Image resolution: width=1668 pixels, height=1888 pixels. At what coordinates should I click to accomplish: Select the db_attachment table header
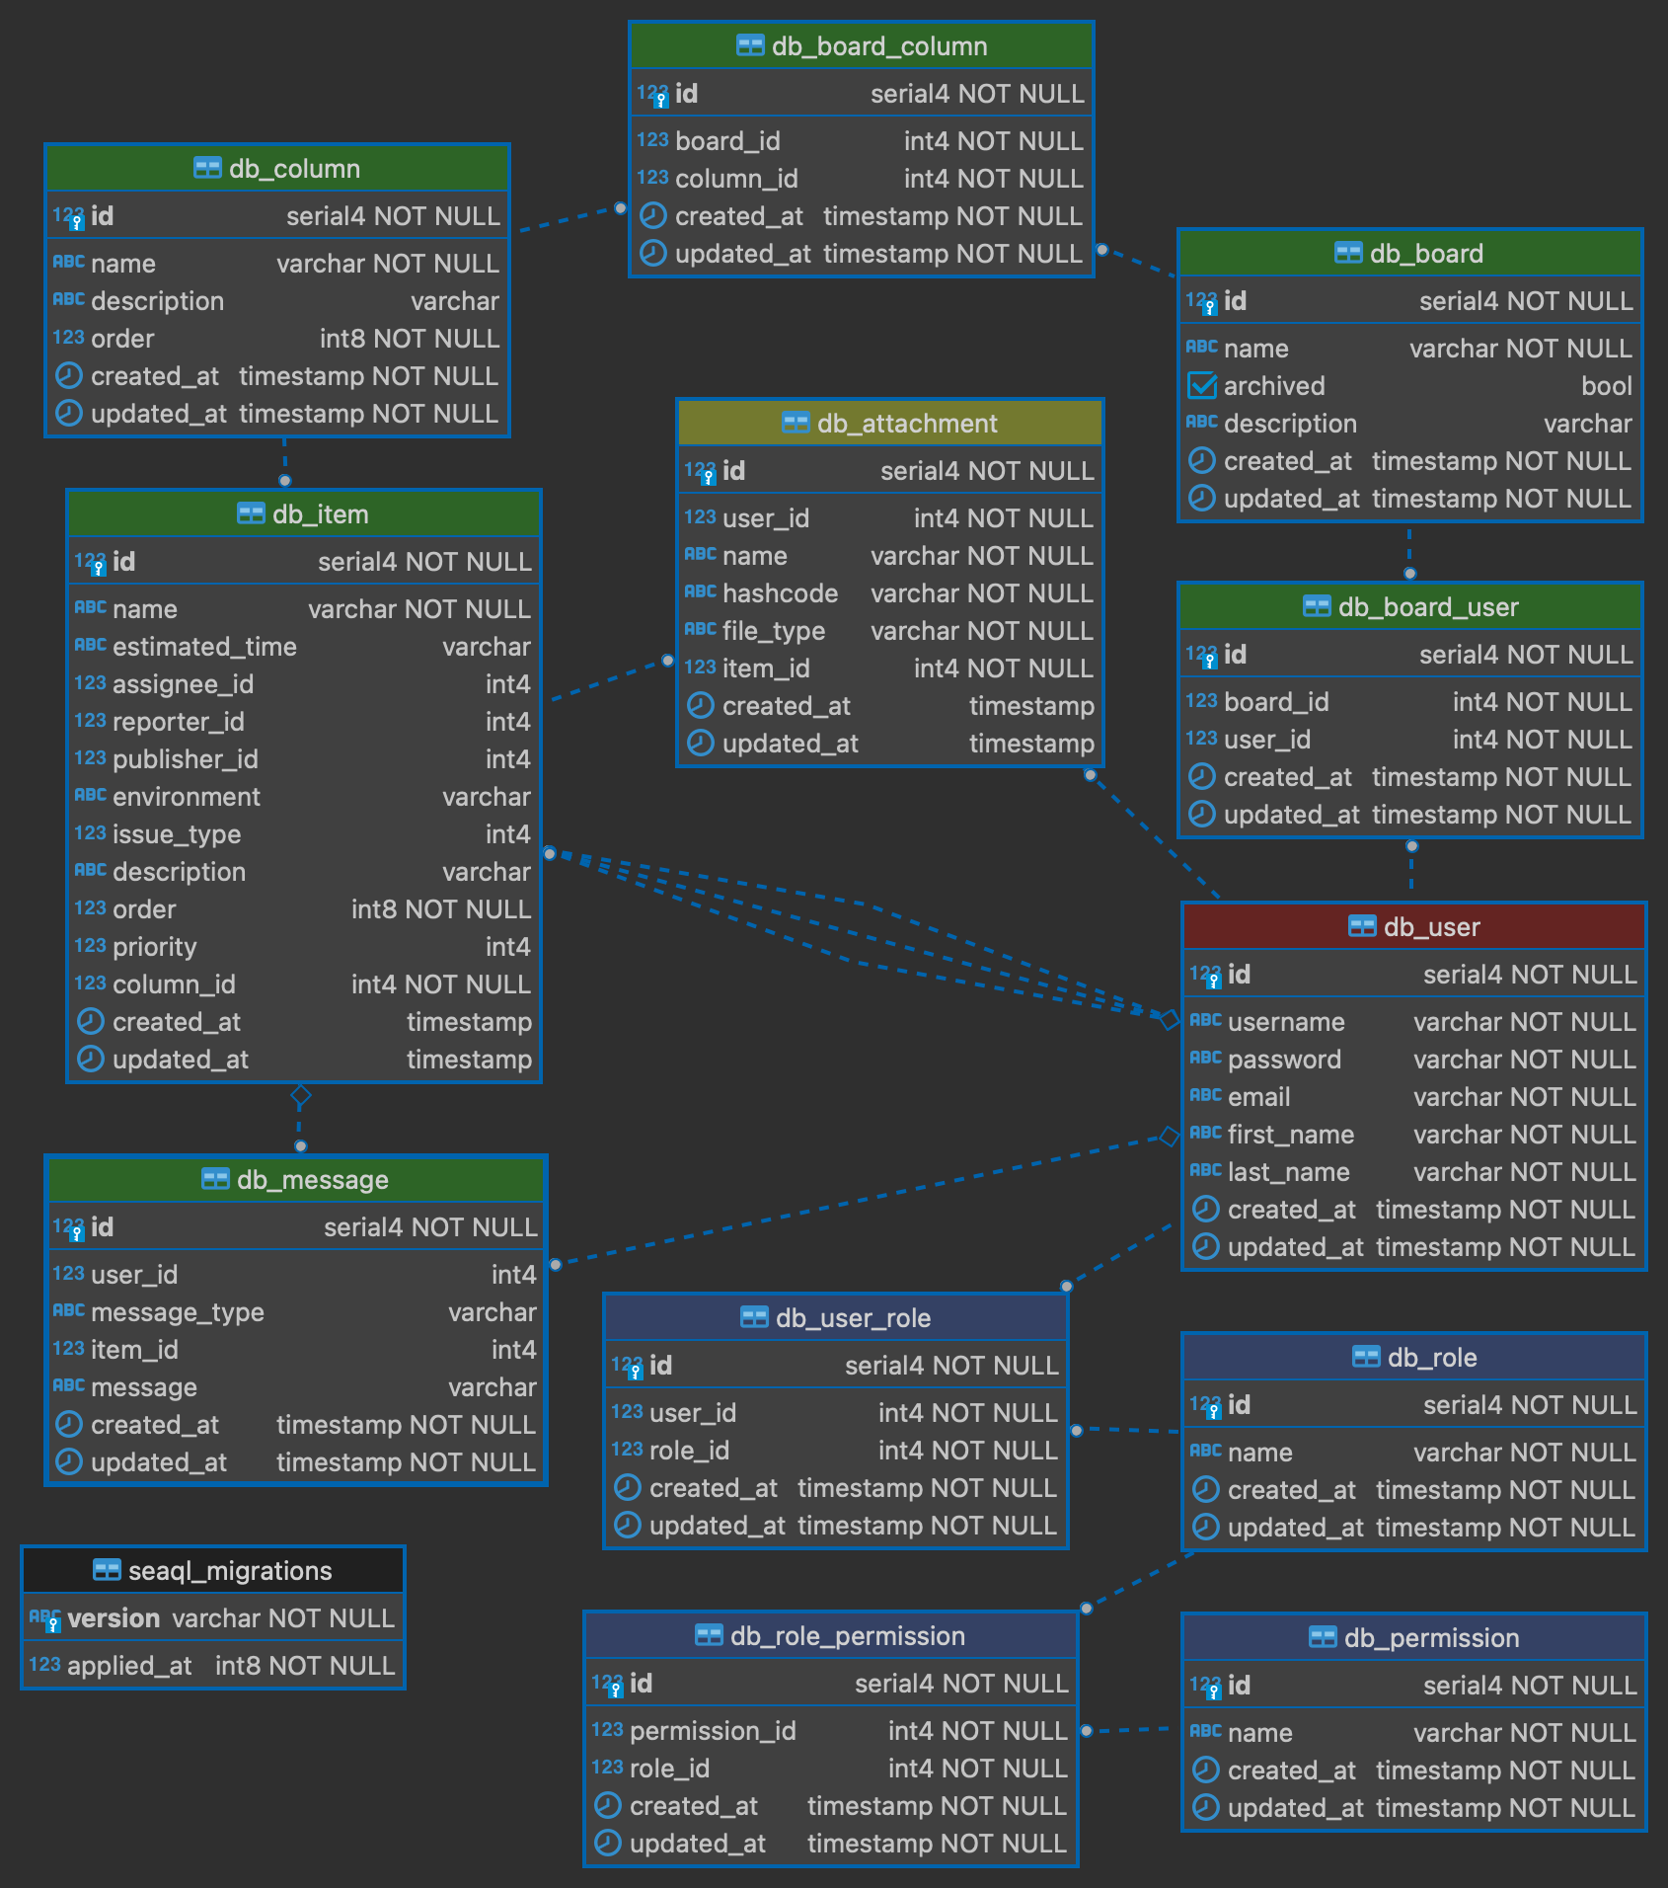coord(890,424)
